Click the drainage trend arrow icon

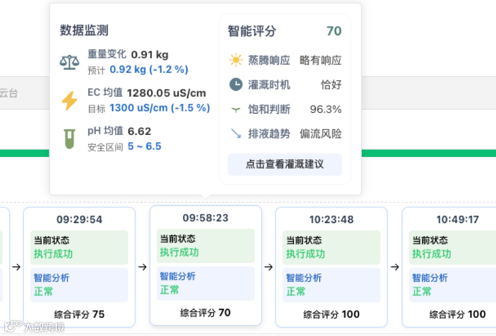tap(236, 134)
